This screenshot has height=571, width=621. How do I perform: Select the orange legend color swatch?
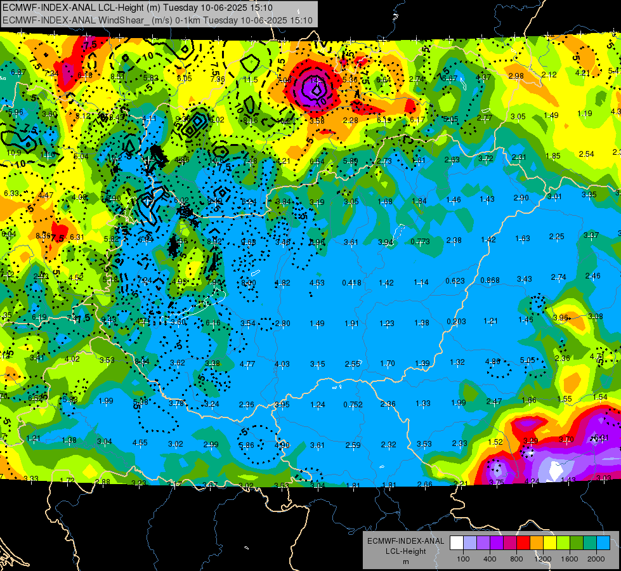tap(537, 543)
